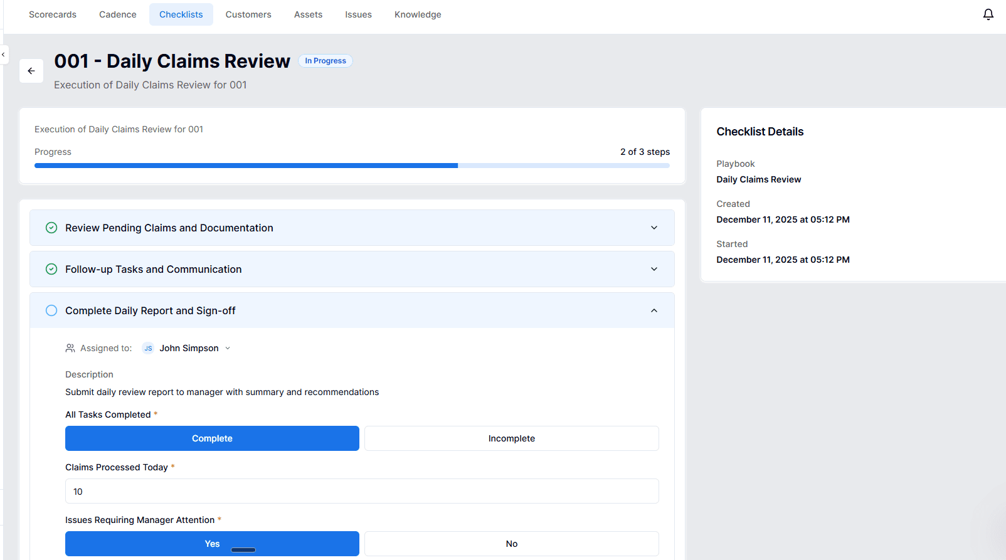Choose No for Issues Requiring Manager Attention
Screen dimensions: 1006x560
click(x=512, y=544)
